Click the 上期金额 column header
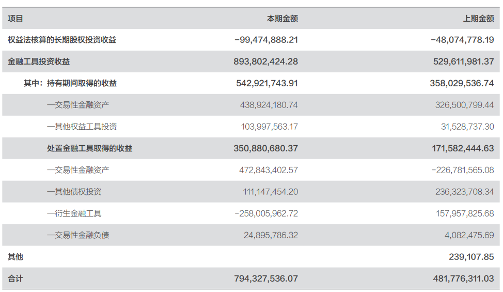Image resolution: width=503 pixels, height=292 pixels. [x=478, y=19]
